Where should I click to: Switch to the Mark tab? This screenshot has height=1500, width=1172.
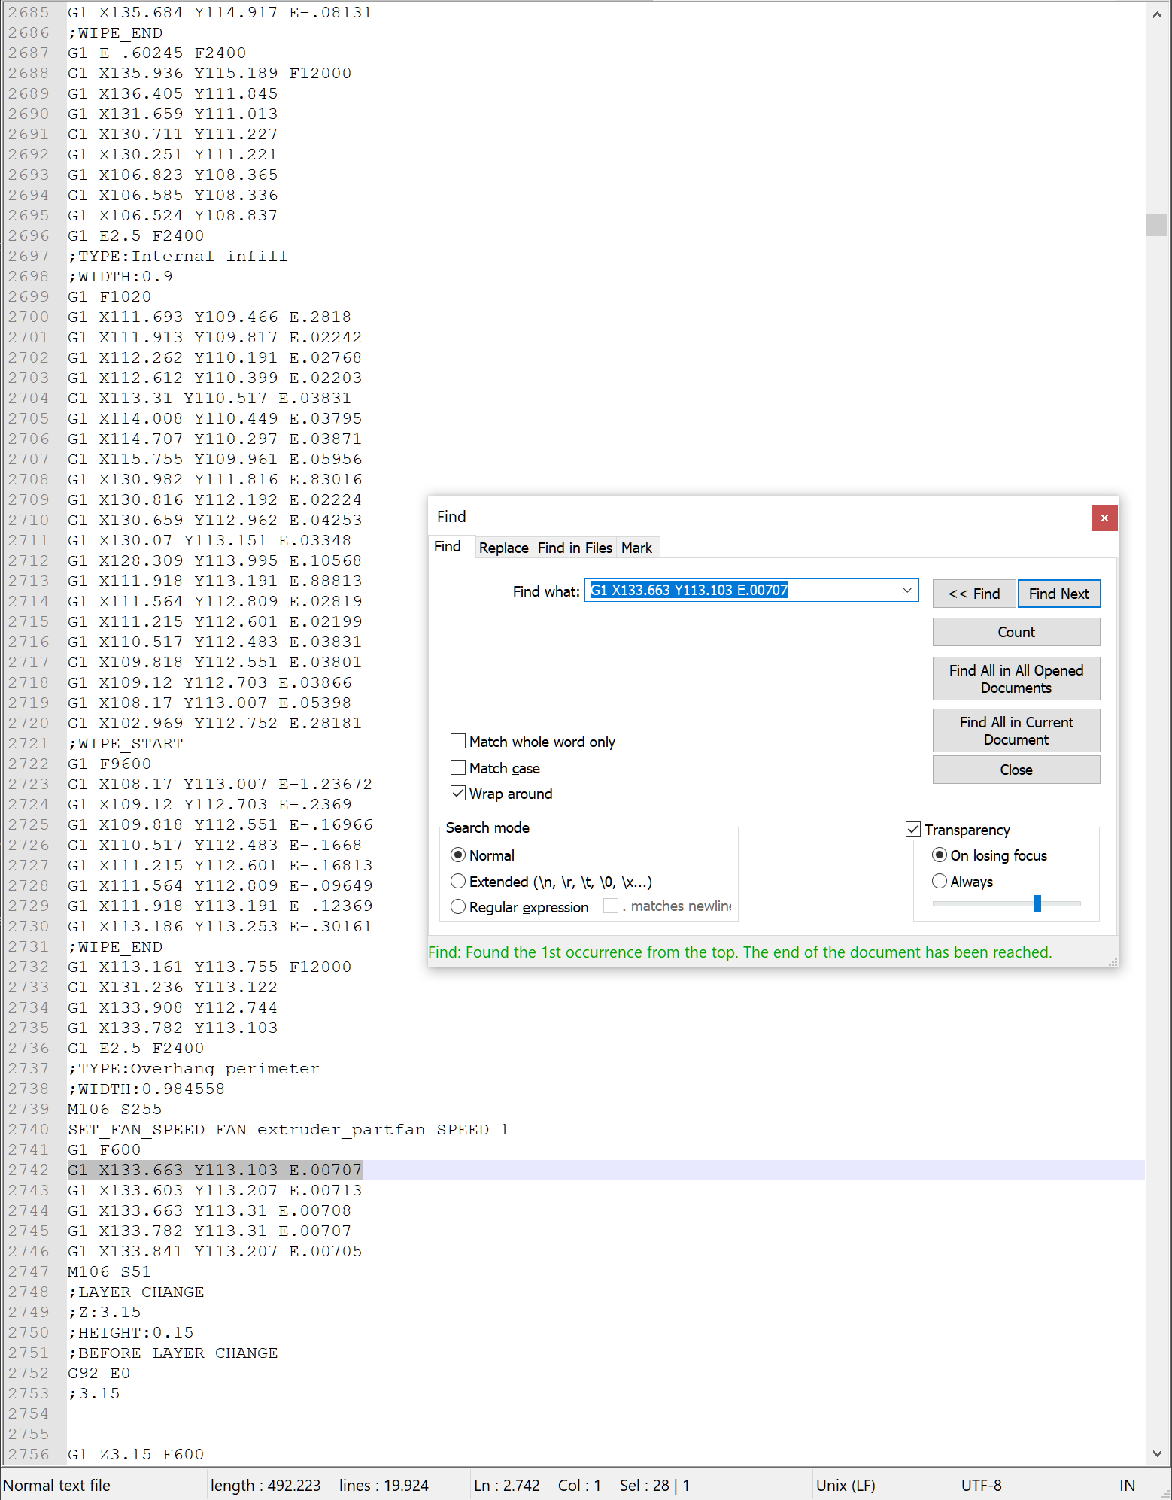click(636, 548)
